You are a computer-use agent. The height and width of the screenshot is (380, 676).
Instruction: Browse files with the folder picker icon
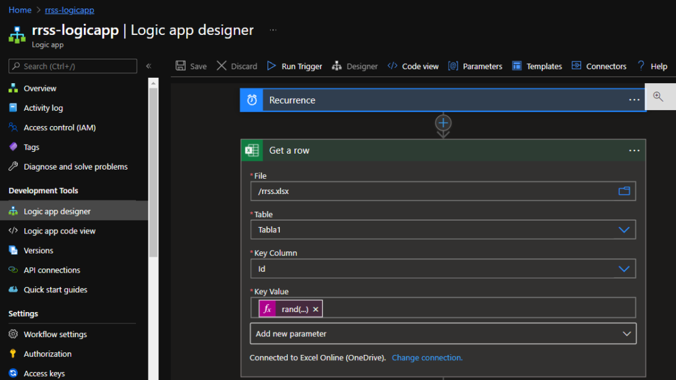tap(625, 191)
